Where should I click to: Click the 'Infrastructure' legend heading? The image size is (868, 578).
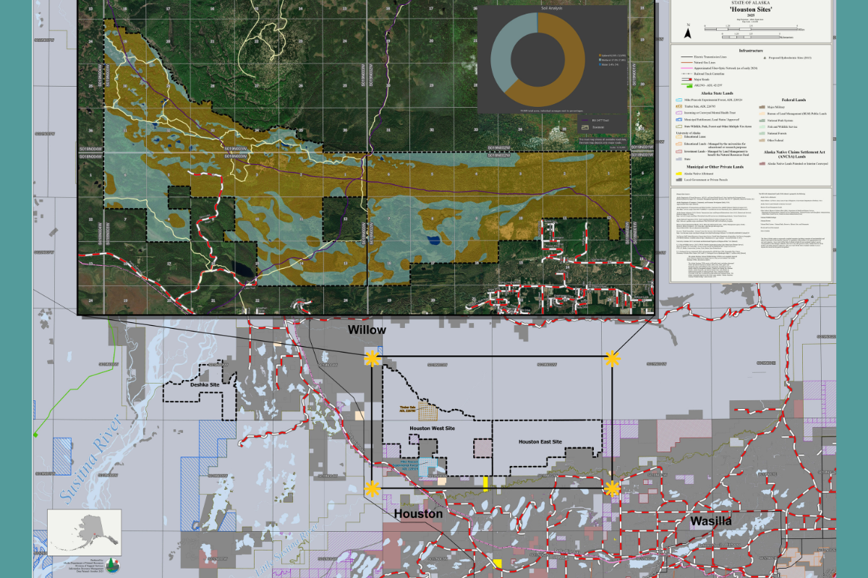tap(751, 51)
